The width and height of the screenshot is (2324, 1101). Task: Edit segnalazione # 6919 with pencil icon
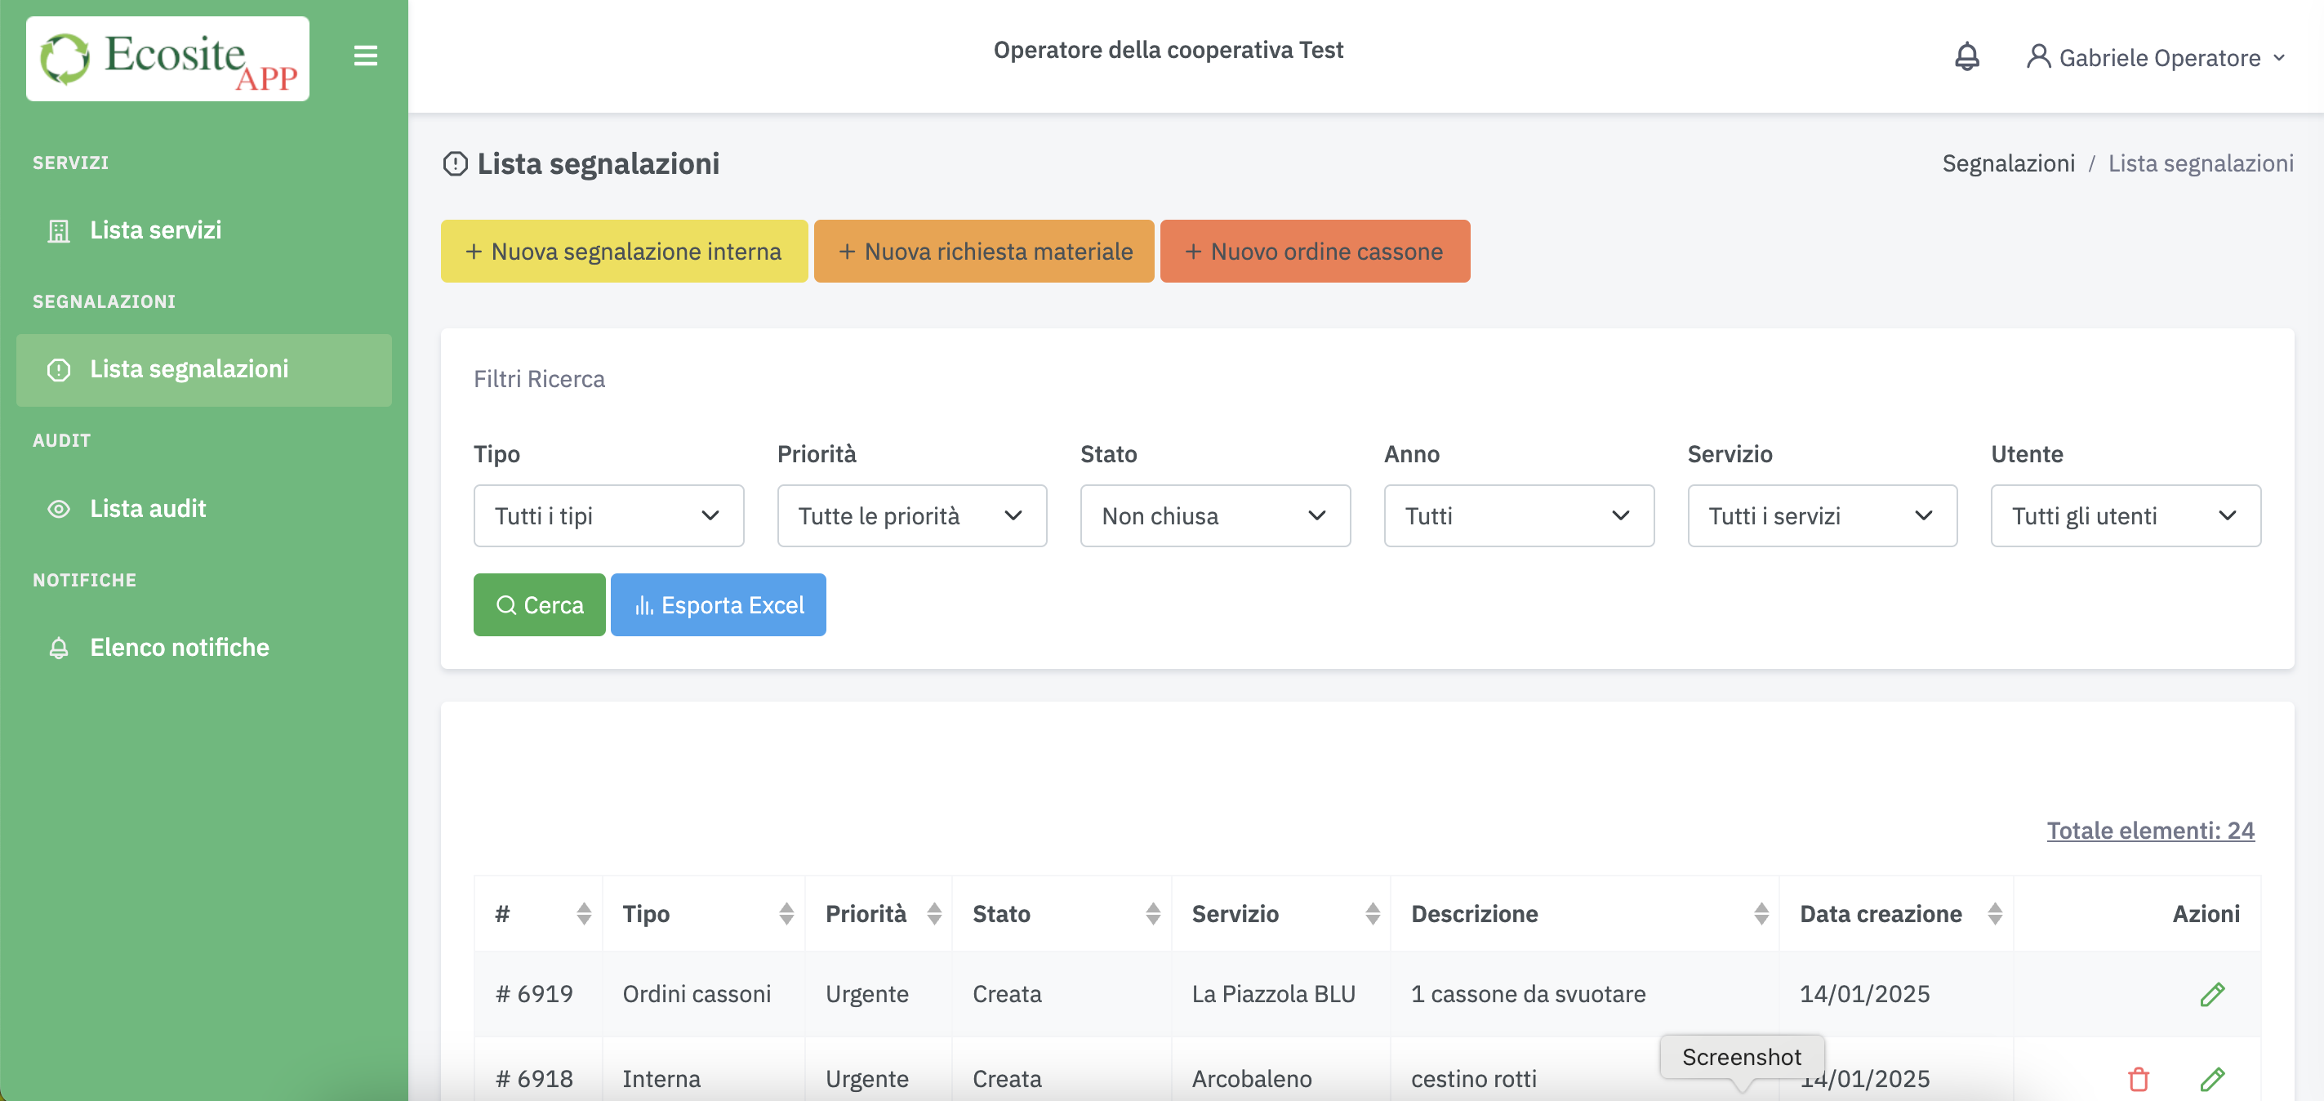[x=2211, y=995]
